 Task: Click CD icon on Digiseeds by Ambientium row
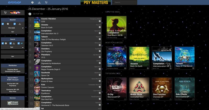click(x=100, y=63)
